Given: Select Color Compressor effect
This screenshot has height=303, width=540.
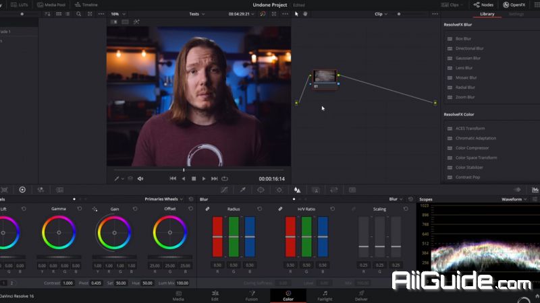Looking at the screenshot, I should (472, 148).
